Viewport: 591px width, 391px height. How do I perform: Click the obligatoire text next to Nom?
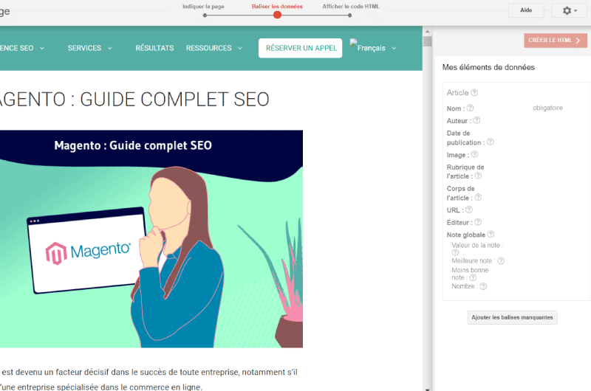coord(547,108)
